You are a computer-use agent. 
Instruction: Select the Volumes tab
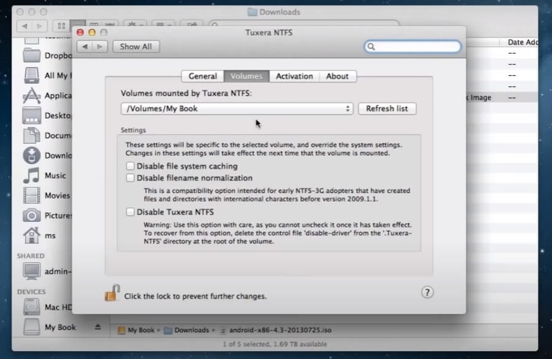(x=246, y=76)
